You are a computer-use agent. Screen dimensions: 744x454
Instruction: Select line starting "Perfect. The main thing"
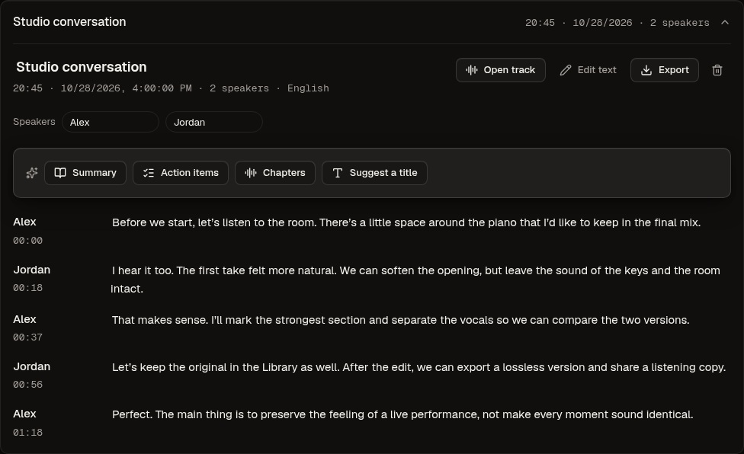coord(402,414)
